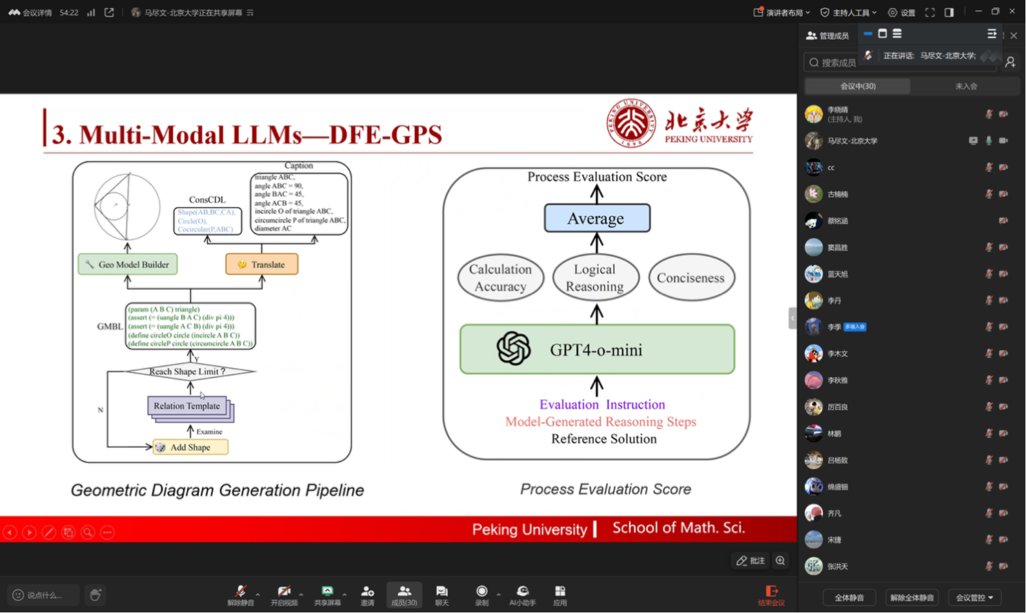Open 会议详情 meeting details
The height and width of the screenshot is (613, 1026).
(x=30, y=12)
